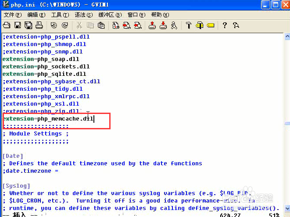Viewport: 290px width, 217px height.
Task: Click the Run script icon
Action: pos(174,25)
